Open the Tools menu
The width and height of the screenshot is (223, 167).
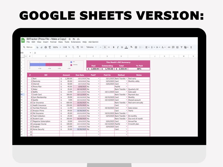tap(67, 42)
